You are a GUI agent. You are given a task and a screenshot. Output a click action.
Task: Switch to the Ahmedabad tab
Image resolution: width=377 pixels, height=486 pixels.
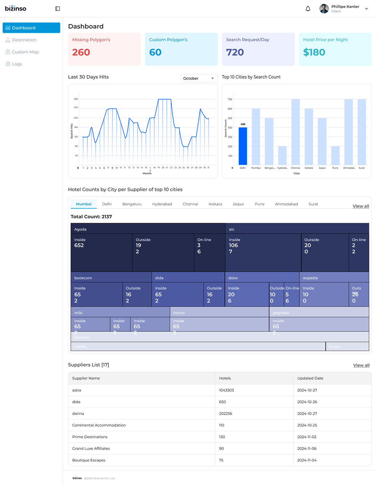point(286,204)
